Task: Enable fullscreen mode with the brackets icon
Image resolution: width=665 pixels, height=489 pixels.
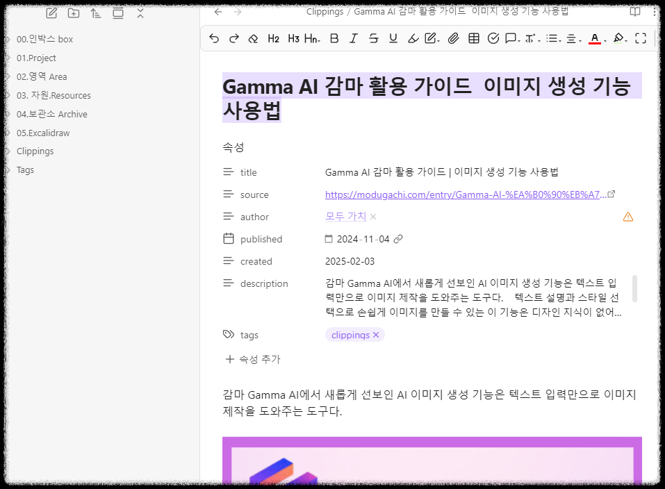Action: tap(641, 38)
